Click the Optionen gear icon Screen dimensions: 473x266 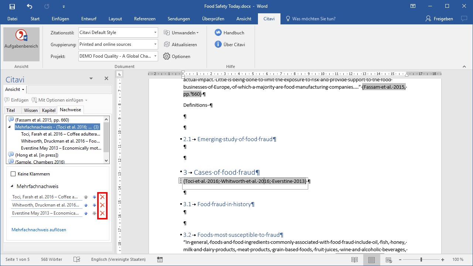coord(167,57)
